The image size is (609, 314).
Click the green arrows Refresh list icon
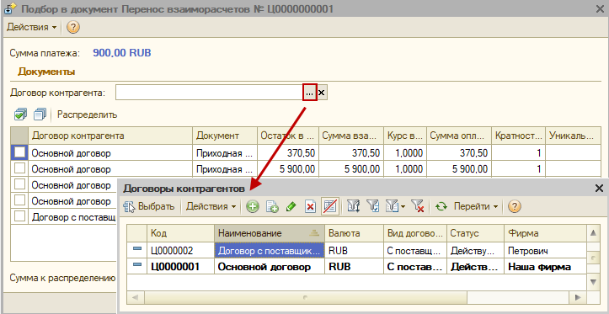[441, 207]
